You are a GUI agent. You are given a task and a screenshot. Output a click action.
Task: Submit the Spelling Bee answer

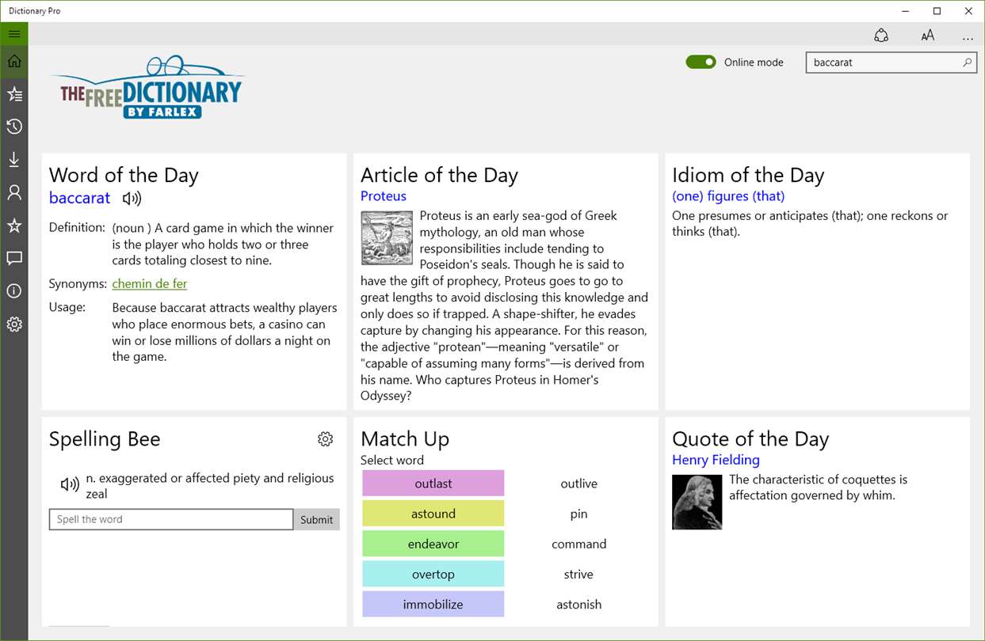[x=316, y=520]
